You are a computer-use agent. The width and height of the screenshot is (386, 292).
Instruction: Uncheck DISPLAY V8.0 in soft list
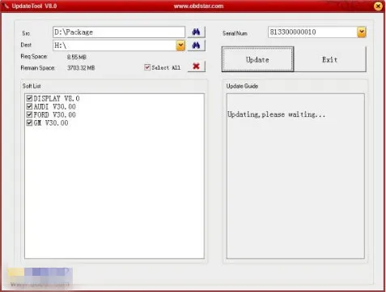point(29,98)
